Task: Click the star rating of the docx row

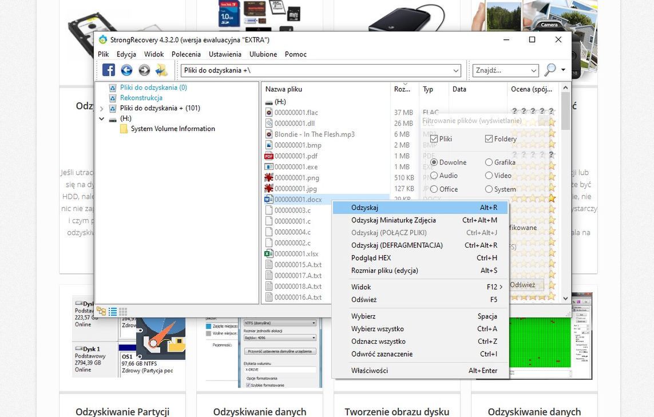Action: 533,198
